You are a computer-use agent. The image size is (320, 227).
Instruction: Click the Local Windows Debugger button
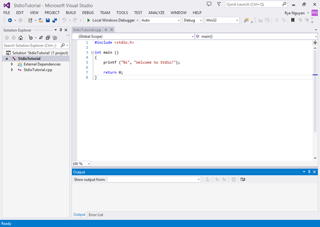111,20
